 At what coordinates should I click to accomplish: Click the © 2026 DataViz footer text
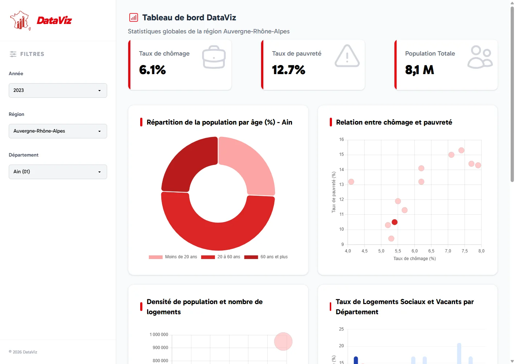[x=23, y=352]
